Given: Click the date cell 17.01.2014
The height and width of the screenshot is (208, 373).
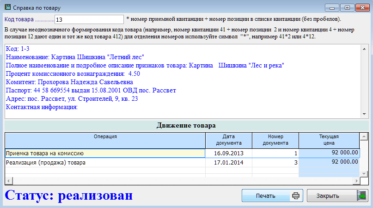Looking at the screenshot, I should [x=229, y=163].
